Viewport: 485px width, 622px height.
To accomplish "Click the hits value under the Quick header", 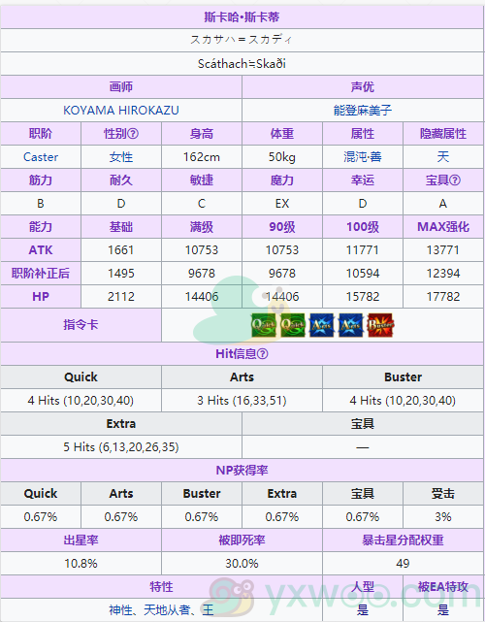I will point(81,401).
